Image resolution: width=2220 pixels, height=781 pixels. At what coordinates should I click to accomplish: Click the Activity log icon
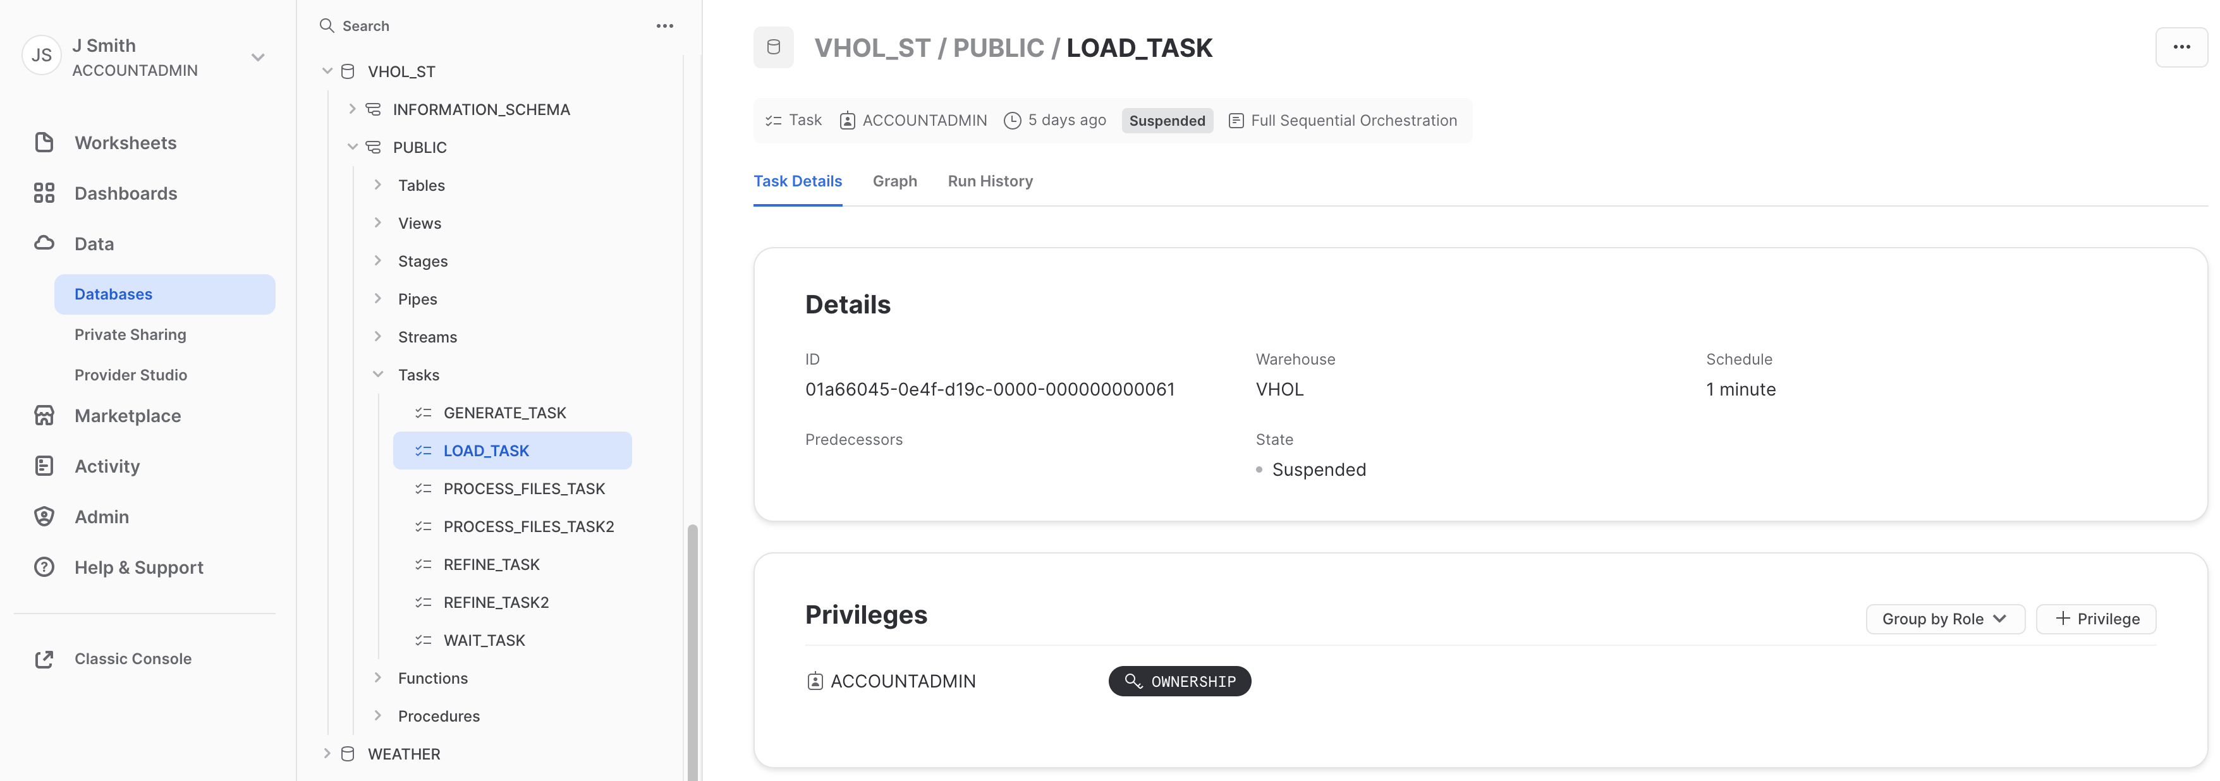pyautogui.click(x=44, y=466)
